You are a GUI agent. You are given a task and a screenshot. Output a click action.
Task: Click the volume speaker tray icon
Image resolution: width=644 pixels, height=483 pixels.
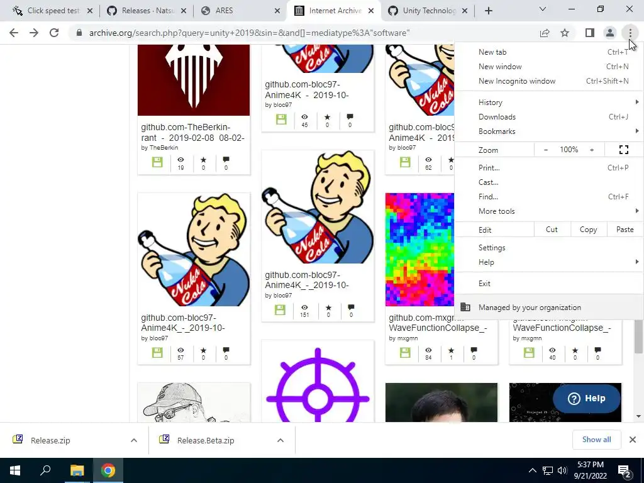(x=562, y=470)
